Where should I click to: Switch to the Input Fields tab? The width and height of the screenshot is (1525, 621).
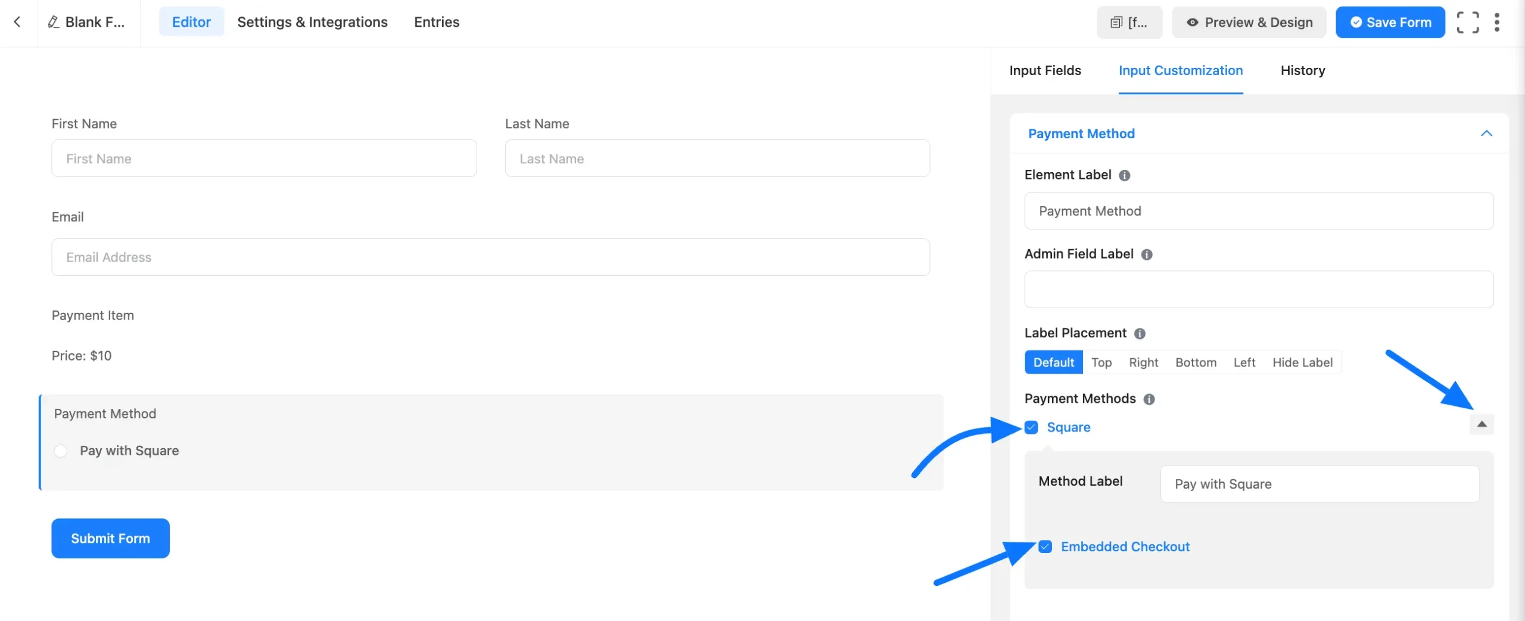(x=1045, y=70)
